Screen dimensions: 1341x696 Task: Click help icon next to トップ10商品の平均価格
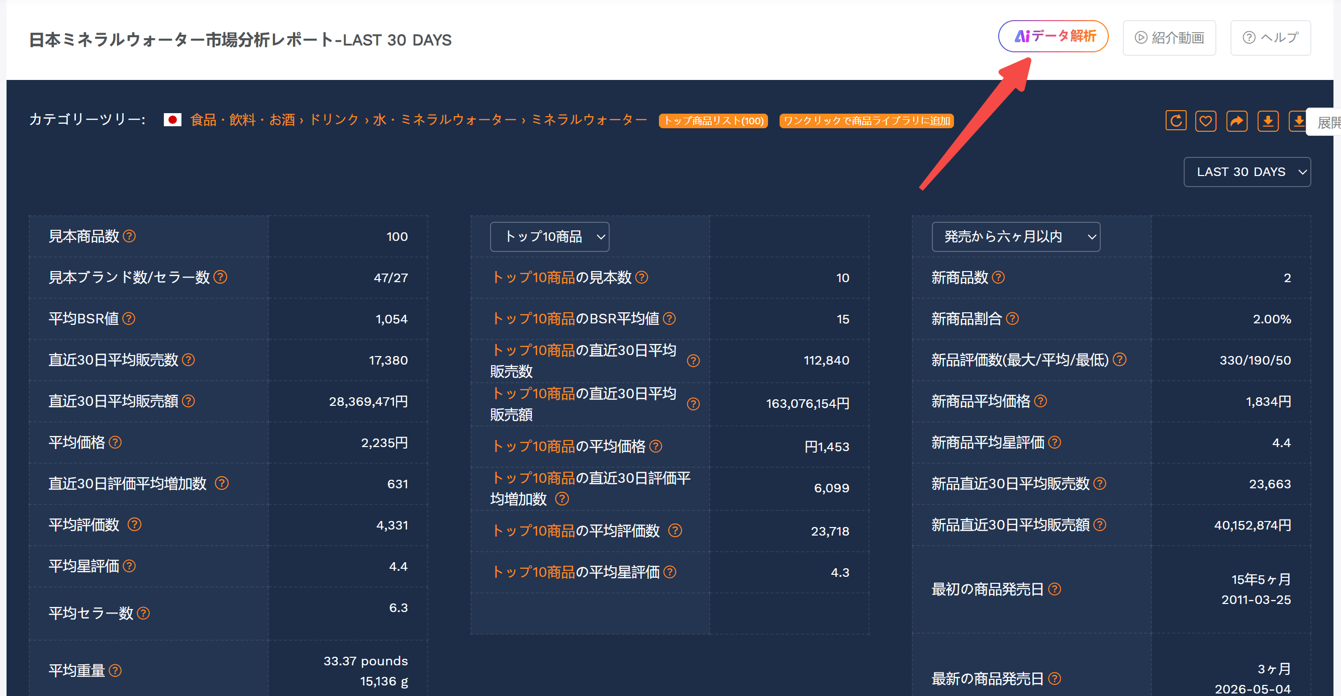click(x=656, y=447)
